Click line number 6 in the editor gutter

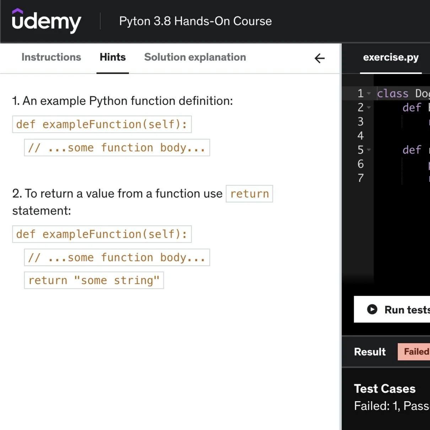[360, 164]
